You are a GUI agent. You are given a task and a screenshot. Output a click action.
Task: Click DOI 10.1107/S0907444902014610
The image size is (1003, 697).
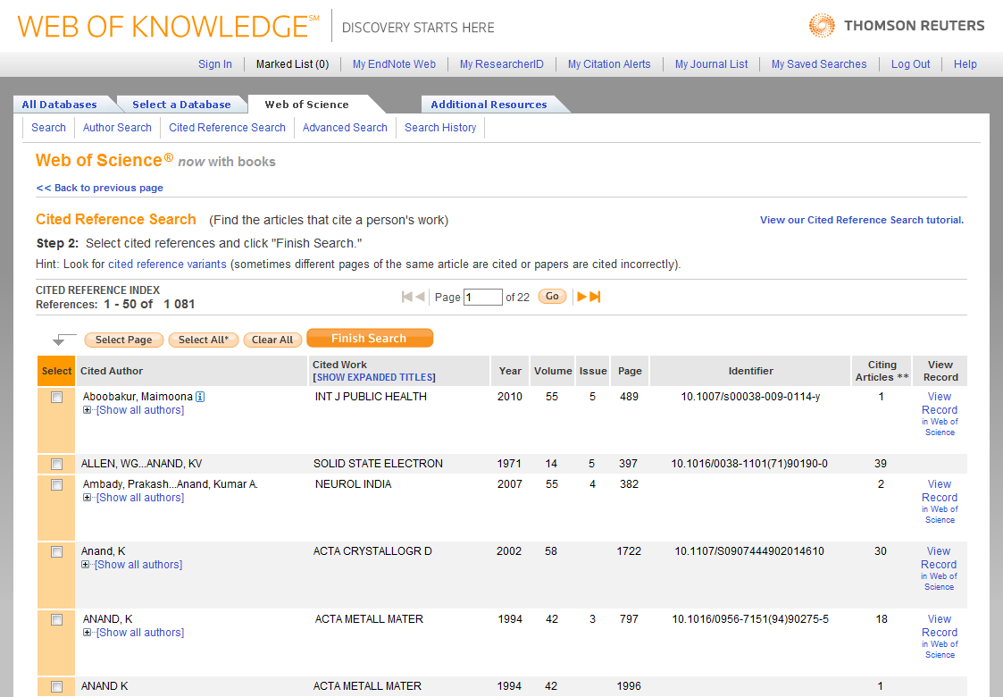749,551
